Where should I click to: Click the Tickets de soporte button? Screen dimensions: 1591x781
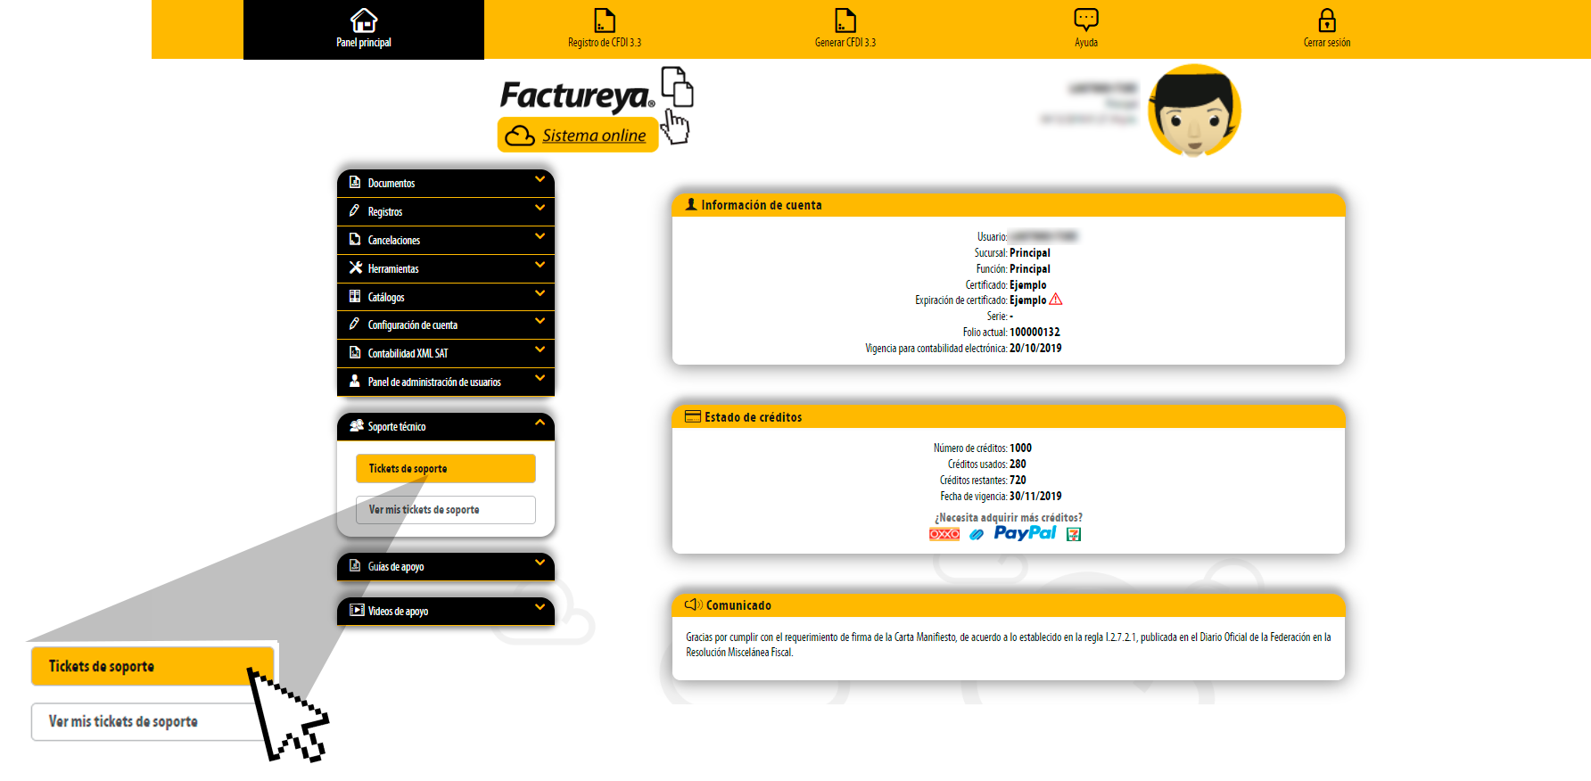point(446,468)
